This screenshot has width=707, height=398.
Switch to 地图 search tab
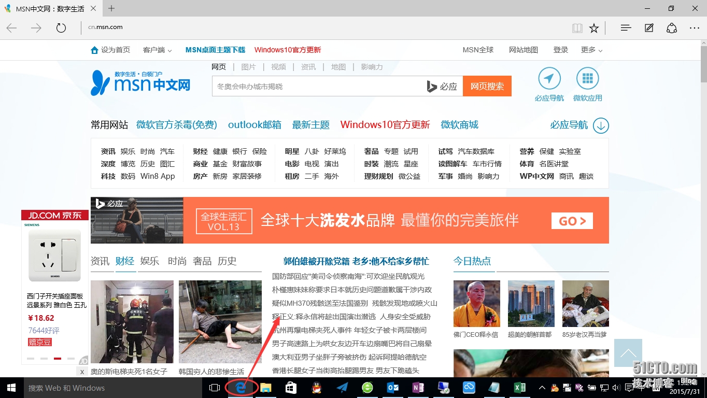[x=338, y=67]
